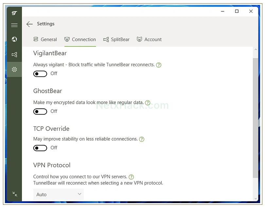Image resolution: width=265 pixels, height=208 pixels.
Task: Click the vertical scrollbar thumb
Action: [x=256, y=118]
